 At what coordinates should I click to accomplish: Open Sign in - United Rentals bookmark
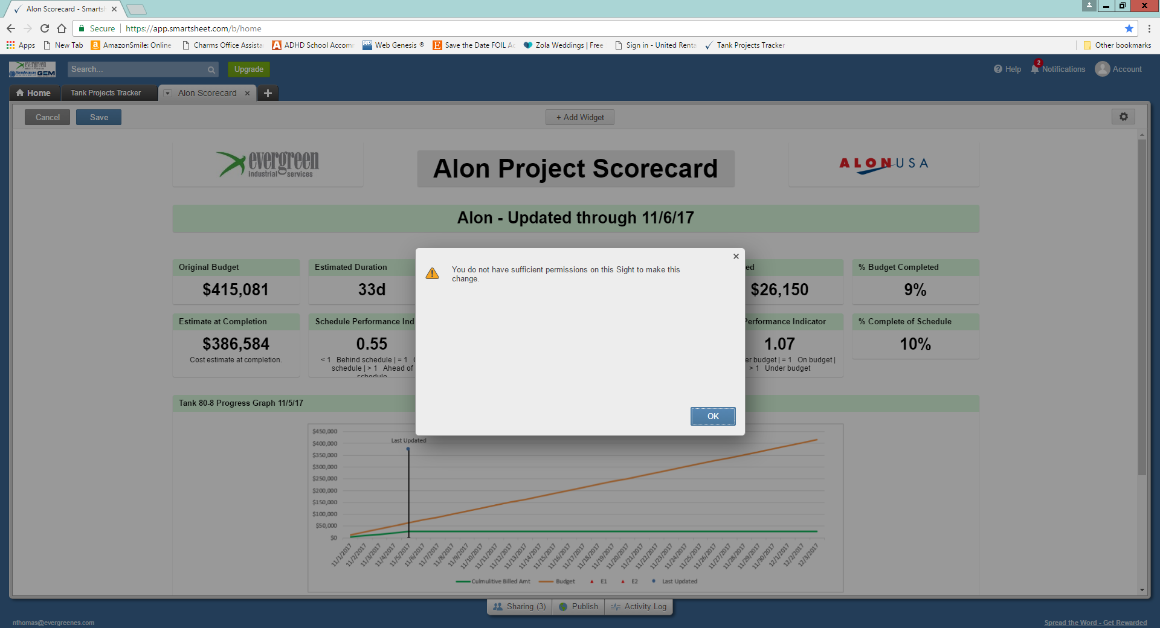656,45
